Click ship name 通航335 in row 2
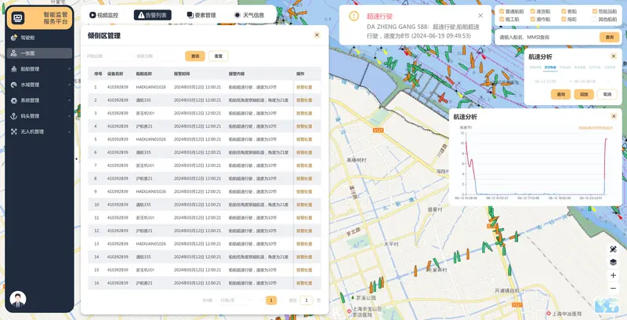This screenshot has height=320, width=627. (x=143, y=100)
